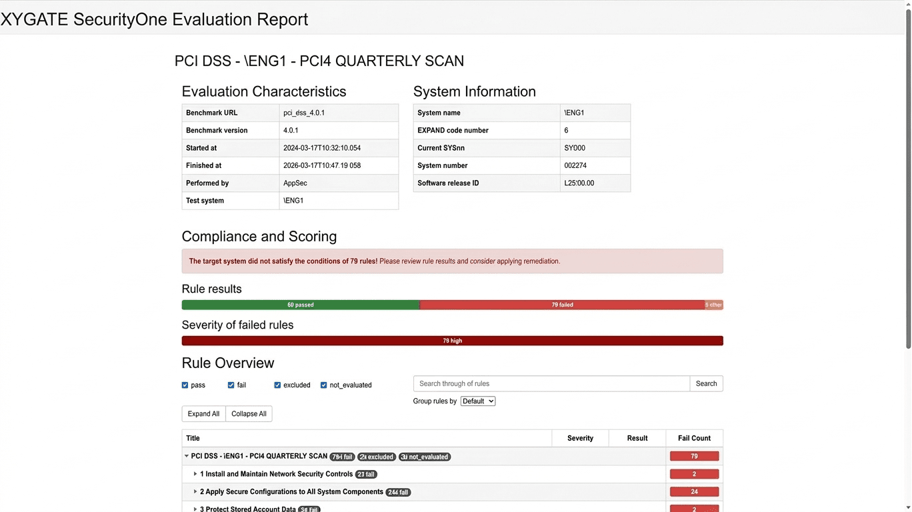Collapse the PCI DSS QUARTERLY SCAN tree row

[187, 457]
